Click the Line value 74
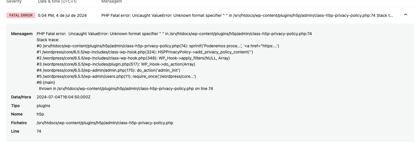The width and height of the screenshot is (419, 146). tap(39, 131)
